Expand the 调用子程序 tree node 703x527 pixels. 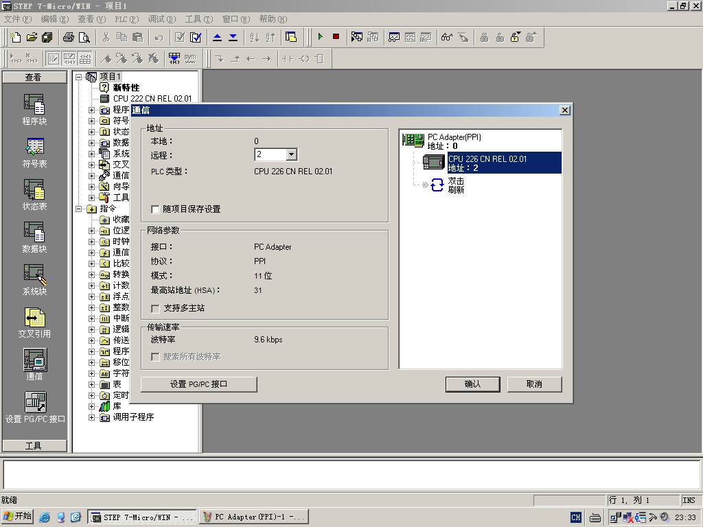91,417
